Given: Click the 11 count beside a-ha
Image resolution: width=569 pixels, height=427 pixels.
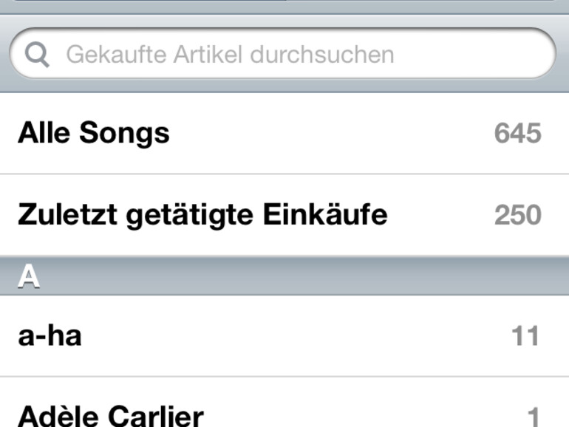Looking at the screenshot, I should pyautogui.click(x=525, y=337).
